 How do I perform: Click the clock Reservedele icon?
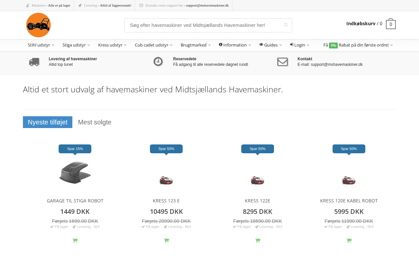point(158,62)
